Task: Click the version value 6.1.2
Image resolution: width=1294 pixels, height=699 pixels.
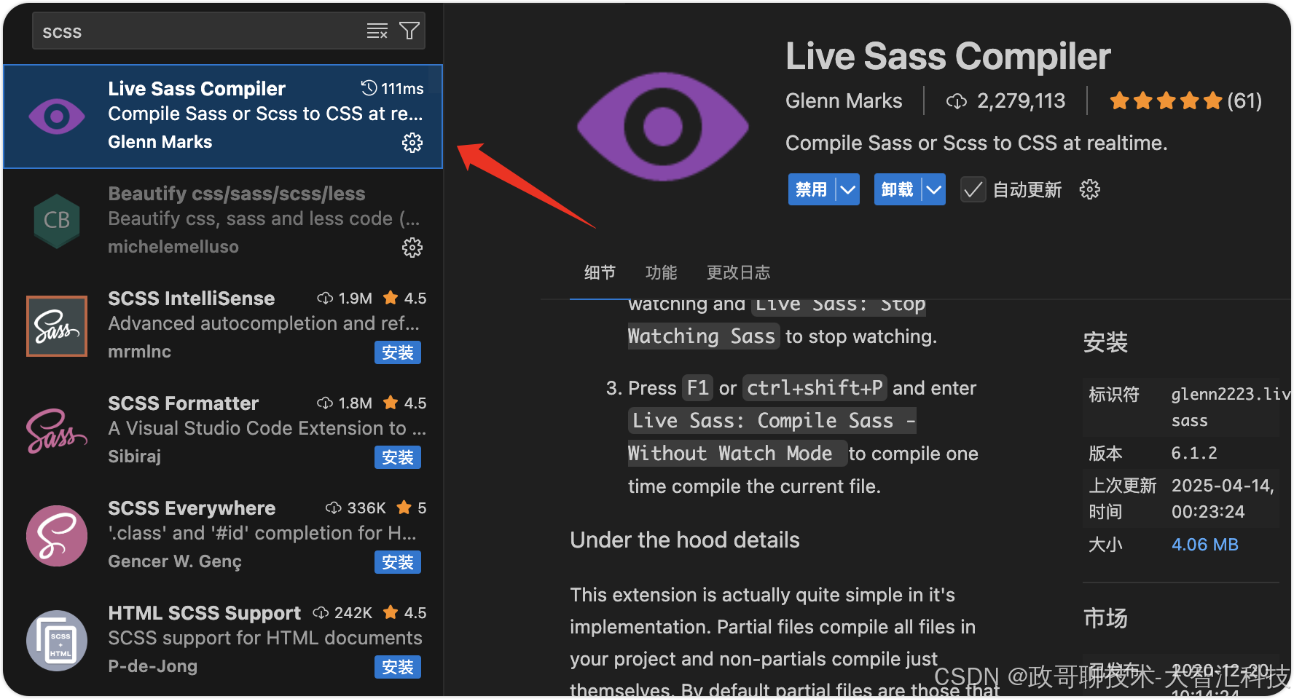Action: click(1194, 453)
